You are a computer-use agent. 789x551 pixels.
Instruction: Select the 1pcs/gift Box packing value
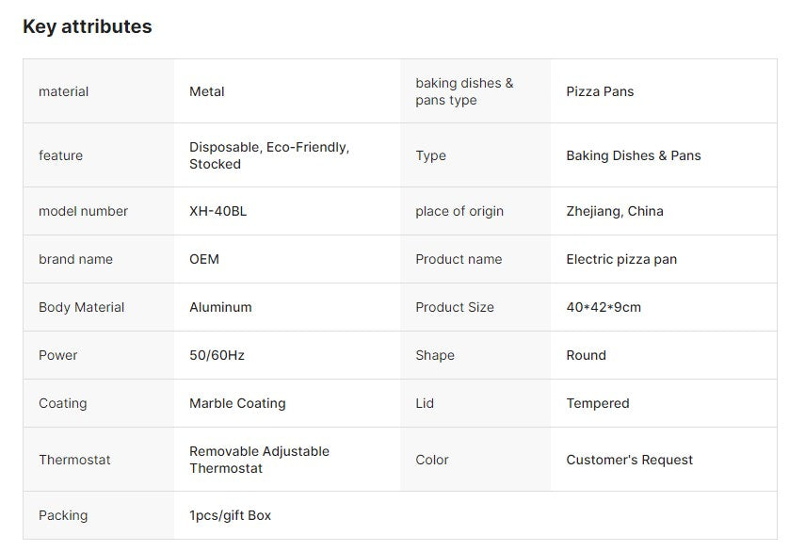point(230,515)
